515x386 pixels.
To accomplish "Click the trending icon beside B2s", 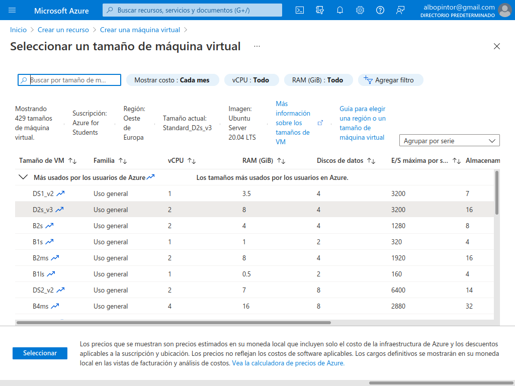I will point(49,226).
